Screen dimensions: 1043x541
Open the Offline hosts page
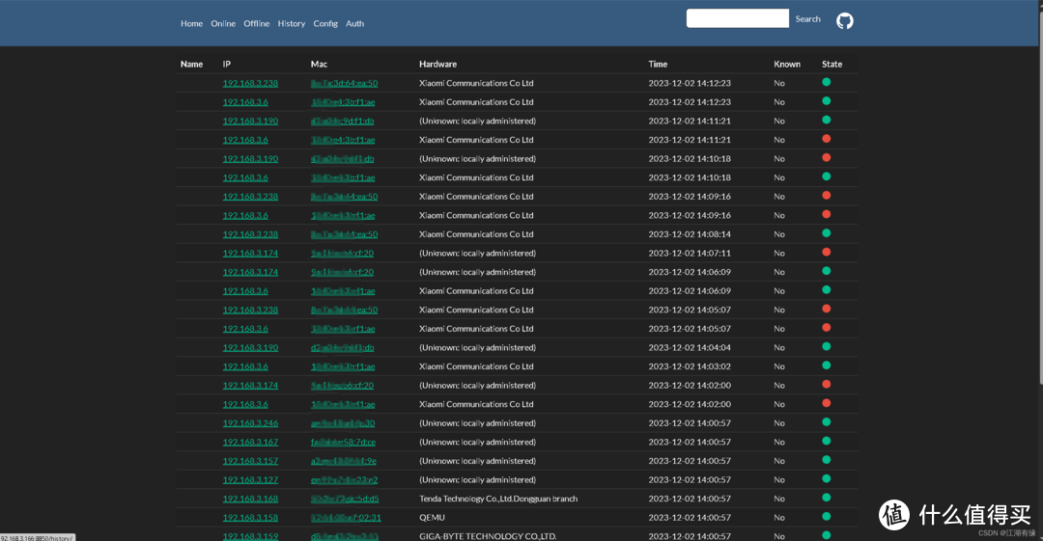[256, 23]
